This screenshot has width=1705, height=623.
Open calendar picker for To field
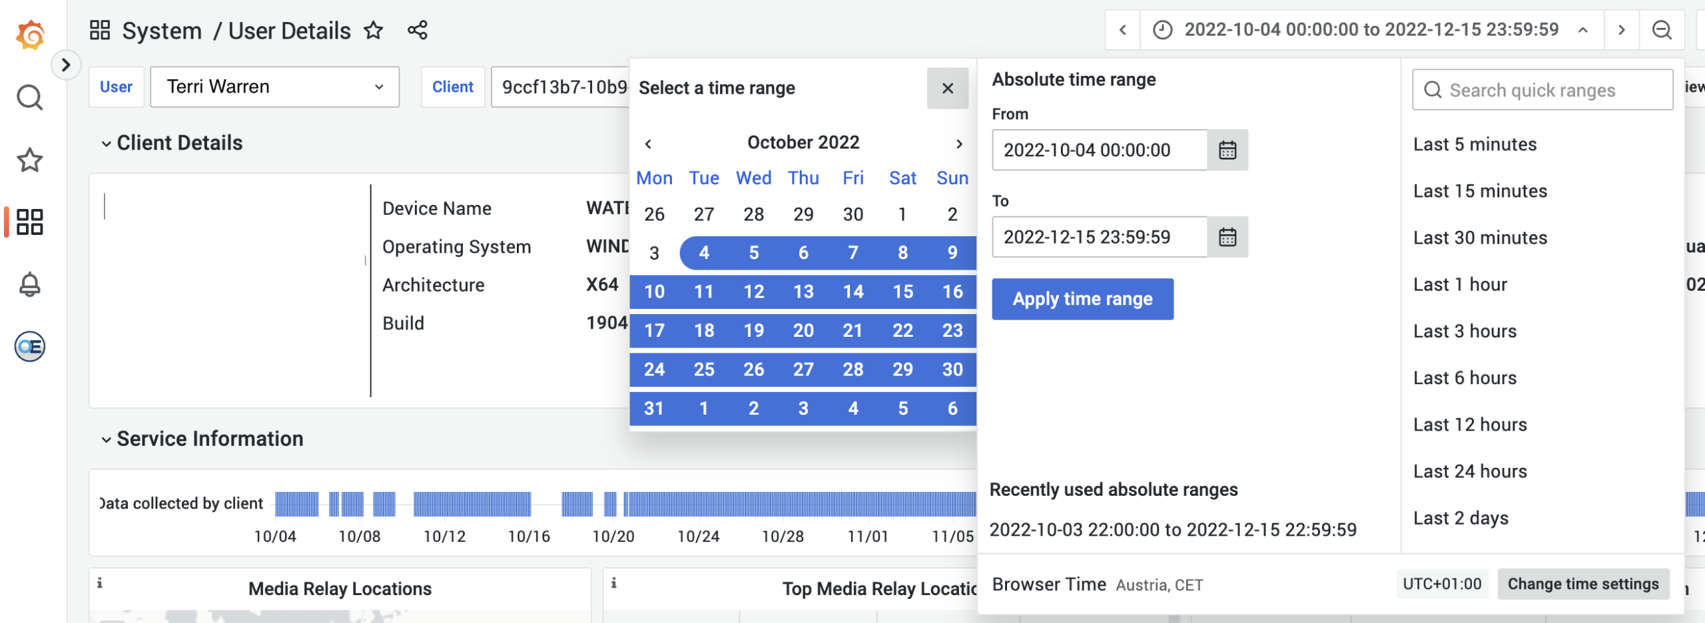point(1227,237)
